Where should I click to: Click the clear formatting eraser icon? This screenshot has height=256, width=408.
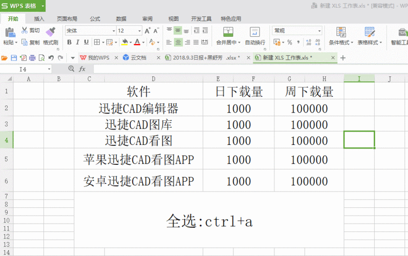tap(152, 42)
